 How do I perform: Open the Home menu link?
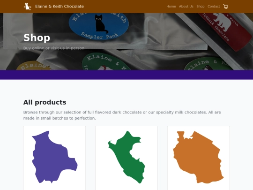(171, 7)
